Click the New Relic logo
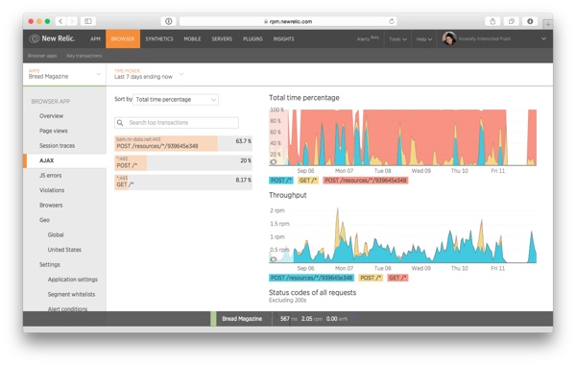Viewport: 576px width, 366px height. [52, 38]
